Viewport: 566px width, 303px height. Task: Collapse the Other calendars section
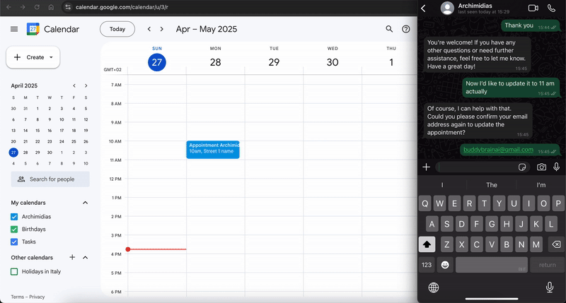pyautogui.click(x=85, y=257)
